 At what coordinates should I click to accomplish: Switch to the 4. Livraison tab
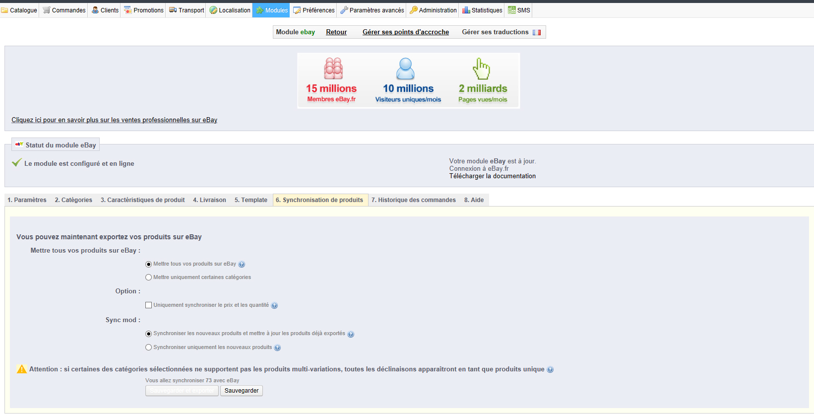pyautogui.click(x=209, y=200)
